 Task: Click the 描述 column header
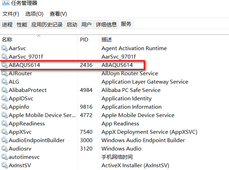pyautogui.click(x=107, y=40)
